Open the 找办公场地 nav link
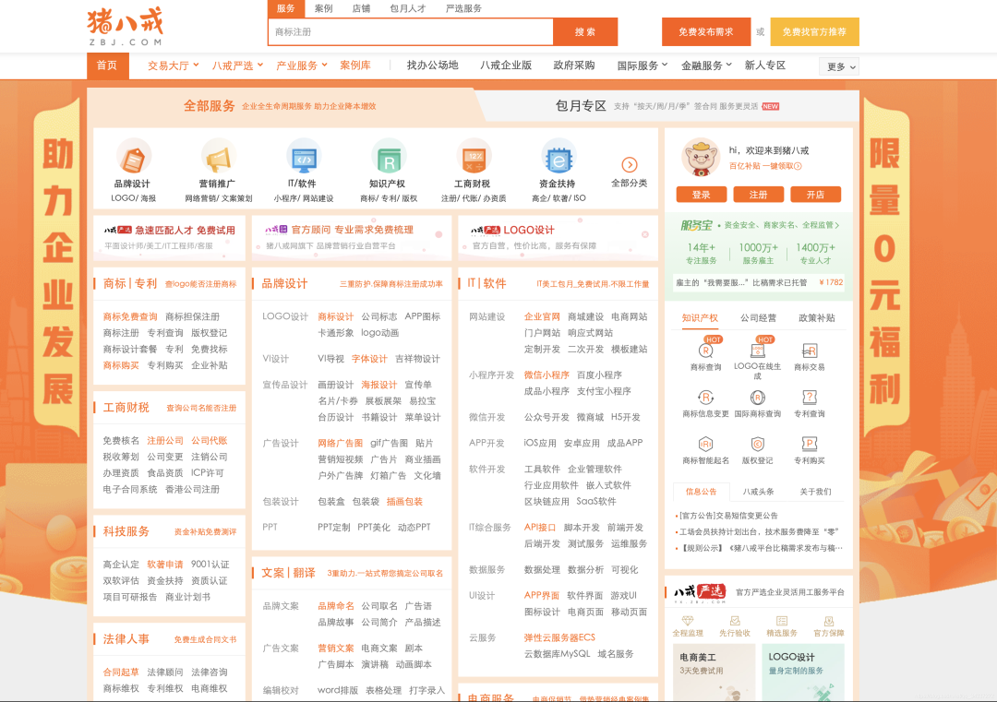 (x=432, y=65)
